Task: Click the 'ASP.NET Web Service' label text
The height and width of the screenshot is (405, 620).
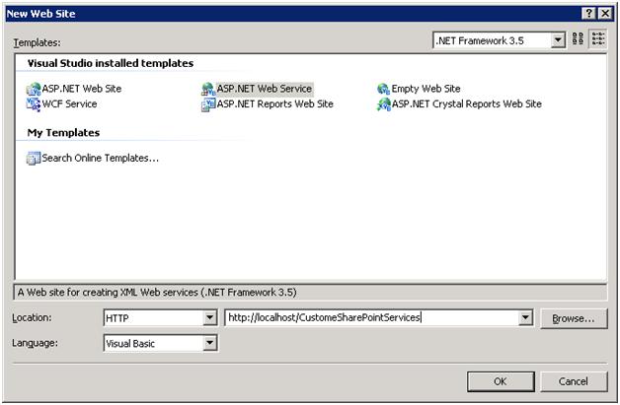Action: [x=265, y=89]
